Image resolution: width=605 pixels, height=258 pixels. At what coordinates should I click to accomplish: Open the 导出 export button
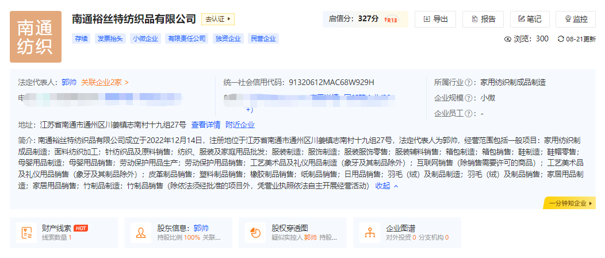coord(435,19)
